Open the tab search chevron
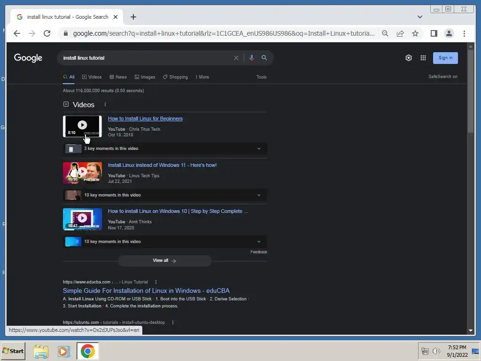Image resolution: width=481 pixels, height=361 pixels. [419, 17]
